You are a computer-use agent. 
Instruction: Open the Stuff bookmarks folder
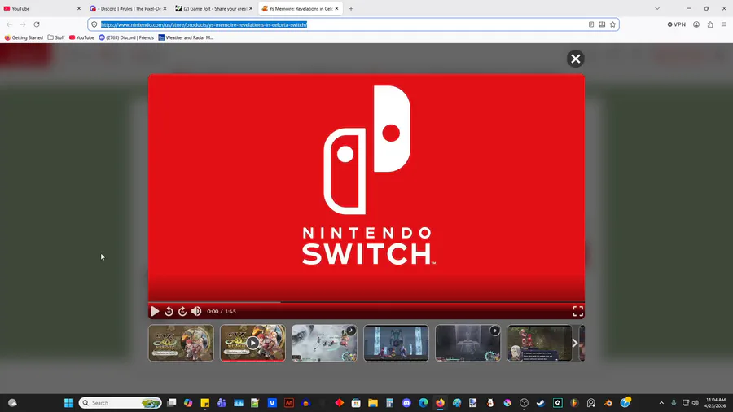(x=56, y=37)
